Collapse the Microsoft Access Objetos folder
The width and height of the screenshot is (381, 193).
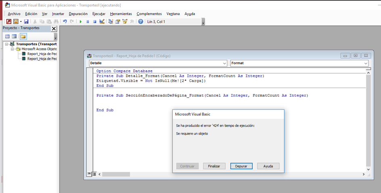click(x=12, y=49)
